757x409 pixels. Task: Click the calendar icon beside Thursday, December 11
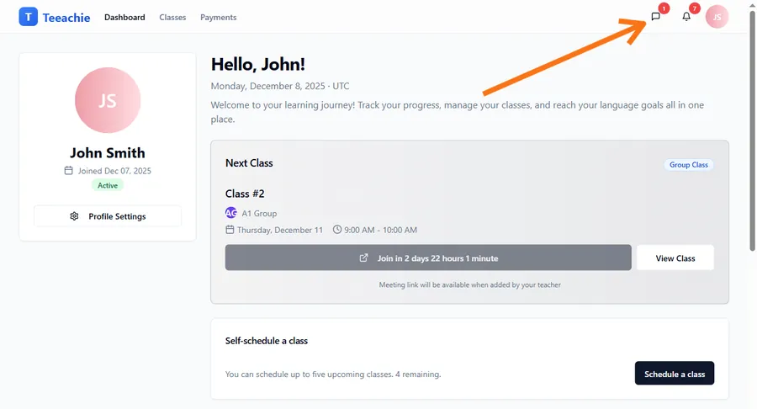[x=230, y=230]
